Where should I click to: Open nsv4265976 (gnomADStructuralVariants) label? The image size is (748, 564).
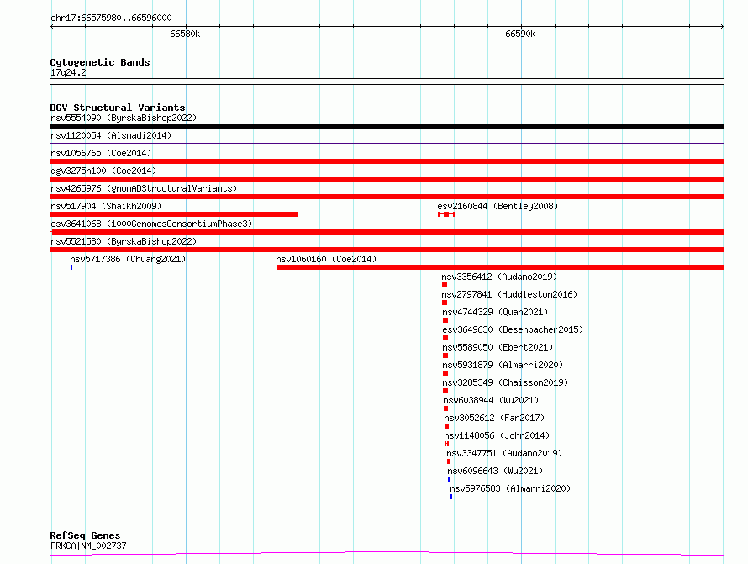[144, 188]
